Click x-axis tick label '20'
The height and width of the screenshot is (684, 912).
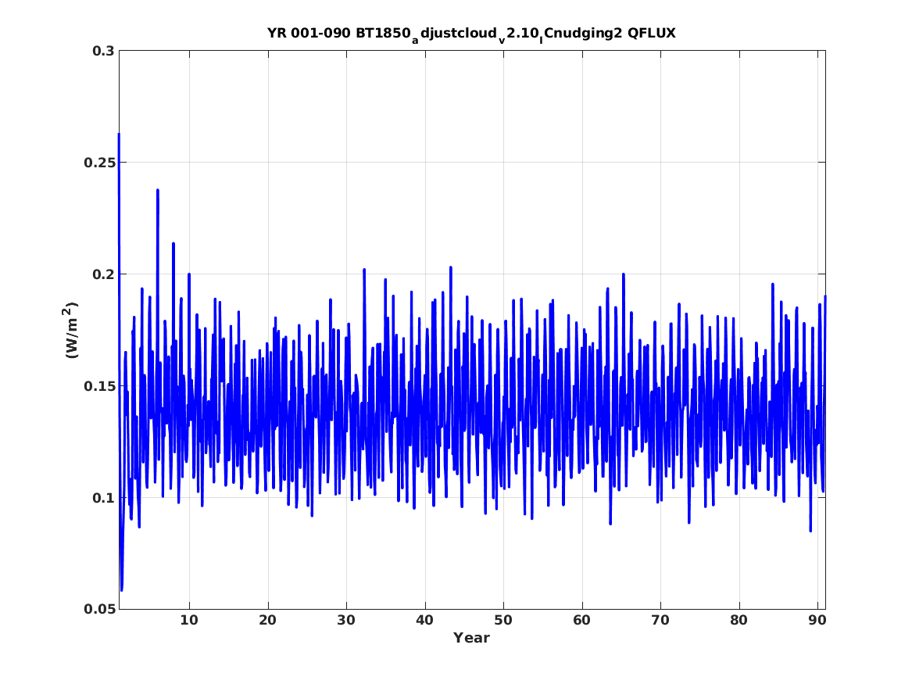point(267,621)
